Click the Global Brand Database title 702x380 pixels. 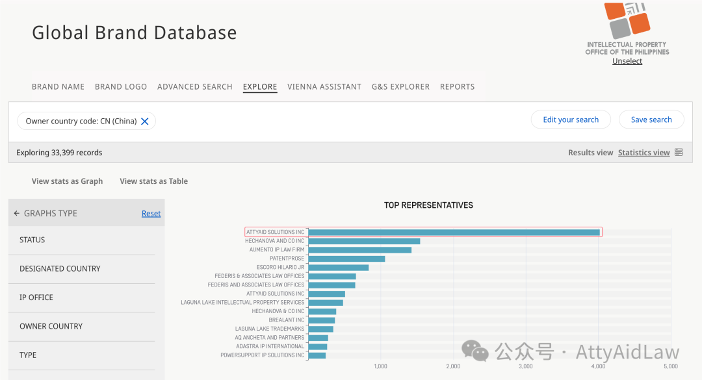point(135,32)
